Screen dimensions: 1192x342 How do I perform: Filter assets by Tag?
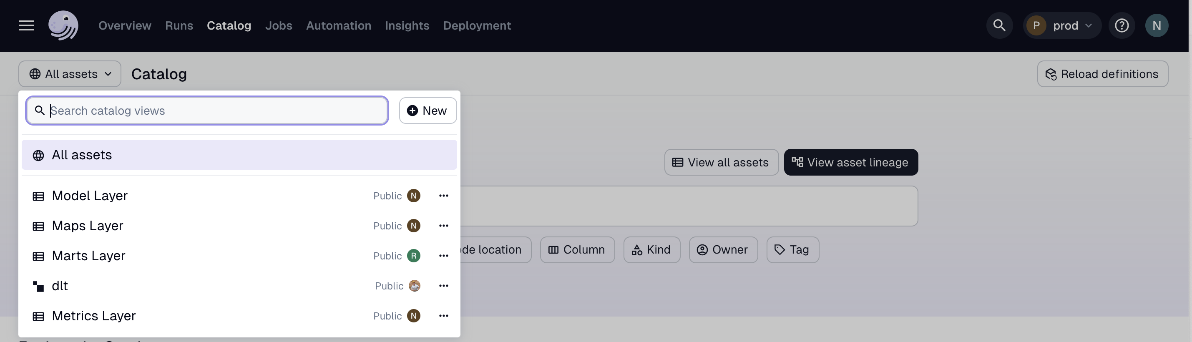[x=792, y=250]
